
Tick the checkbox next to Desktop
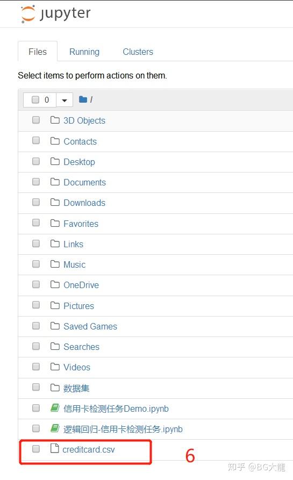click(x=36, y=161)
